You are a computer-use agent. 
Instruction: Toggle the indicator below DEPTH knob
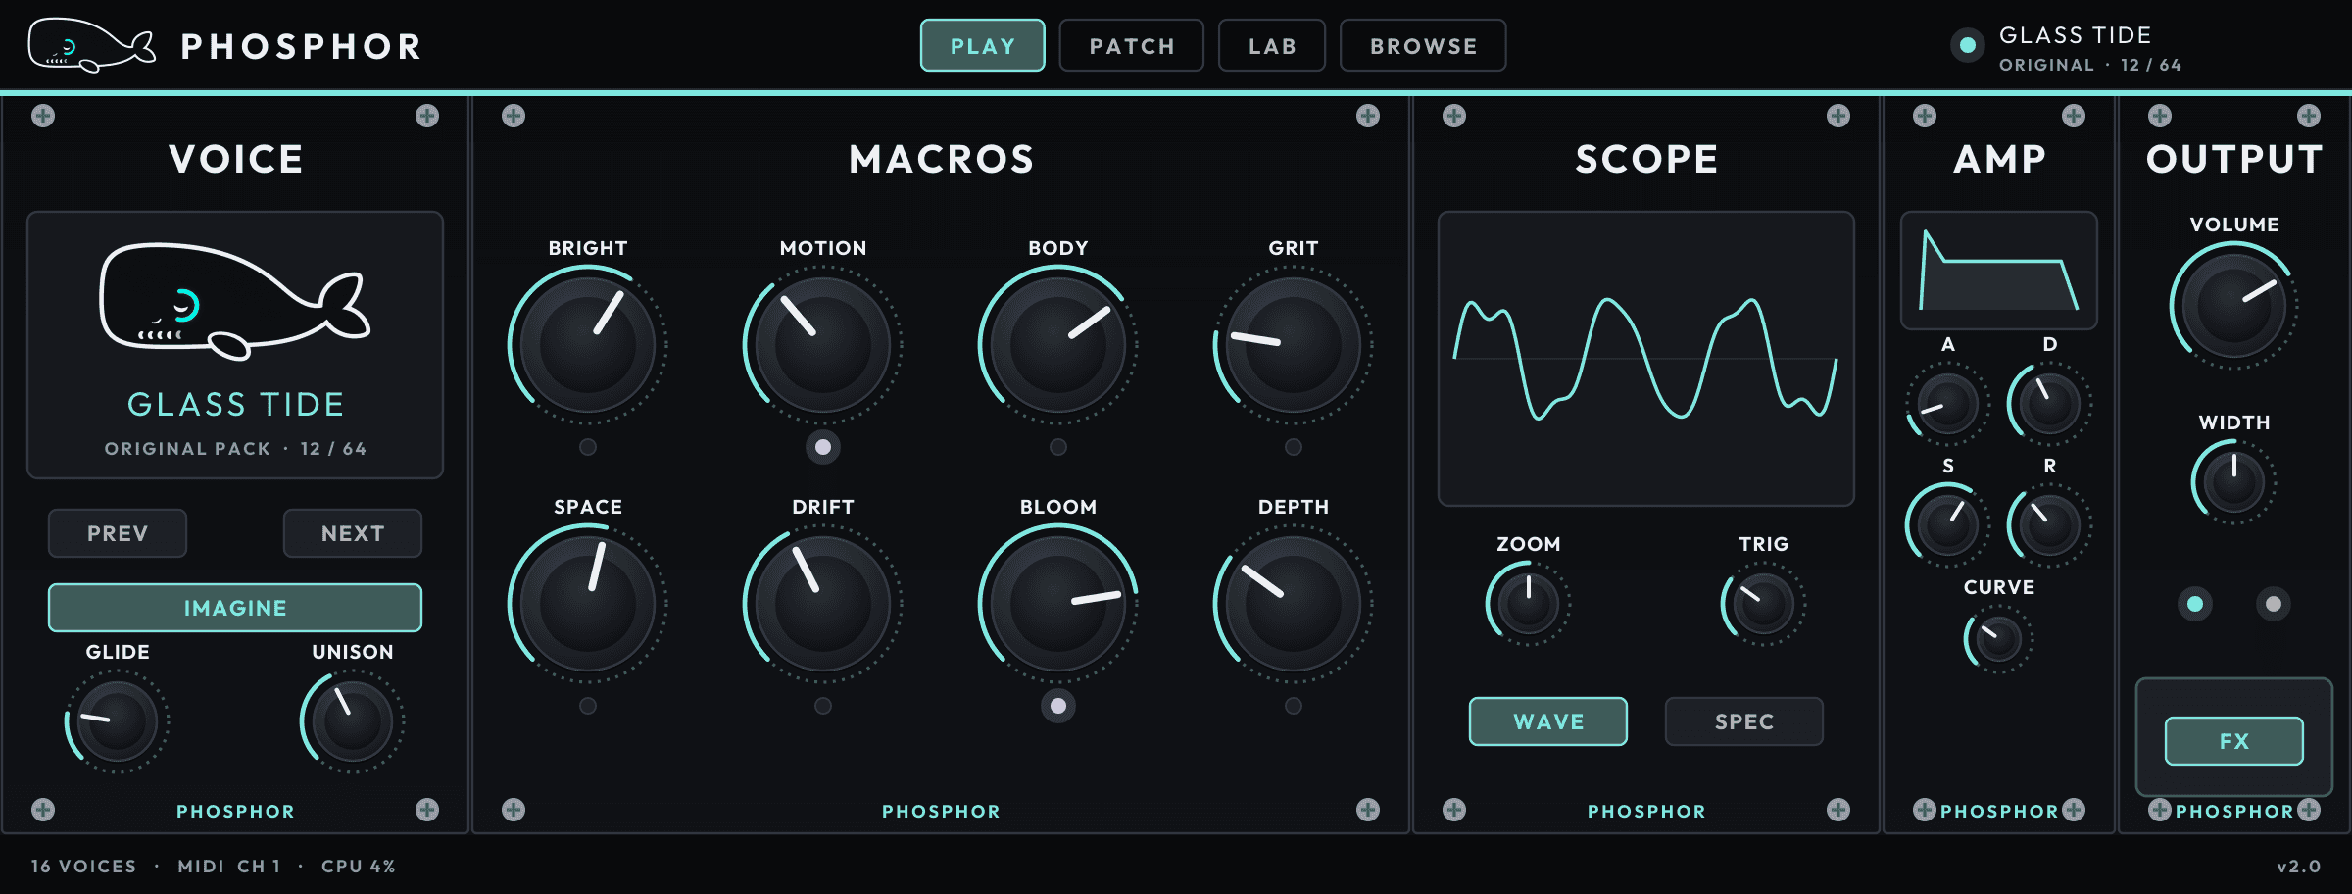click(x=1294, y=706)
